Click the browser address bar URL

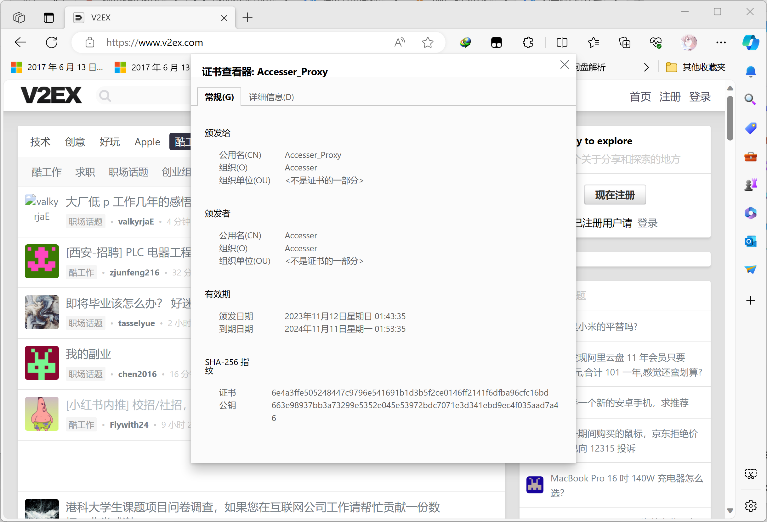154,42
